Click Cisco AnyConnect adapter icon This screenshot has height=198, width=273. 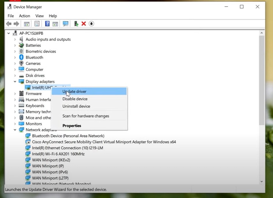point(28,142)
